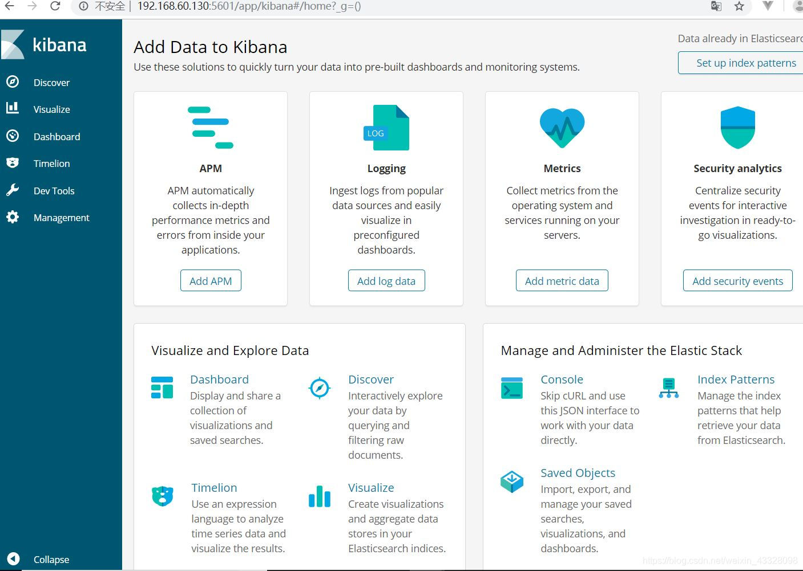
Task: Click Set up index patterns
Action: 746,63
